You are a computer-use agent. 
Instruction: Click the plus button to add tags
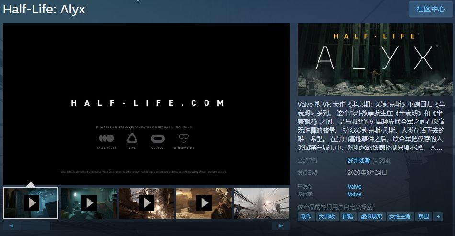click(438, 216)
